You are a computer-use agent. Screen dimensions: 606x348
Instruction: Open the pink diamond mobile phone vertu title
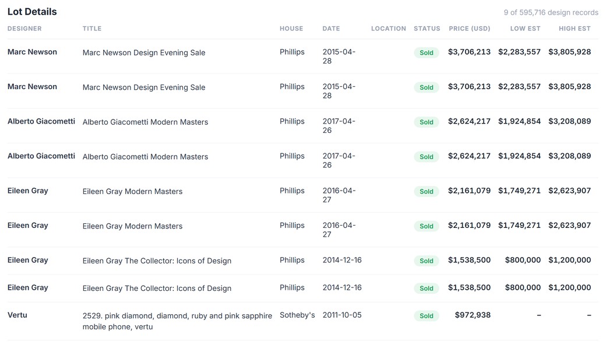pos(177,321)
